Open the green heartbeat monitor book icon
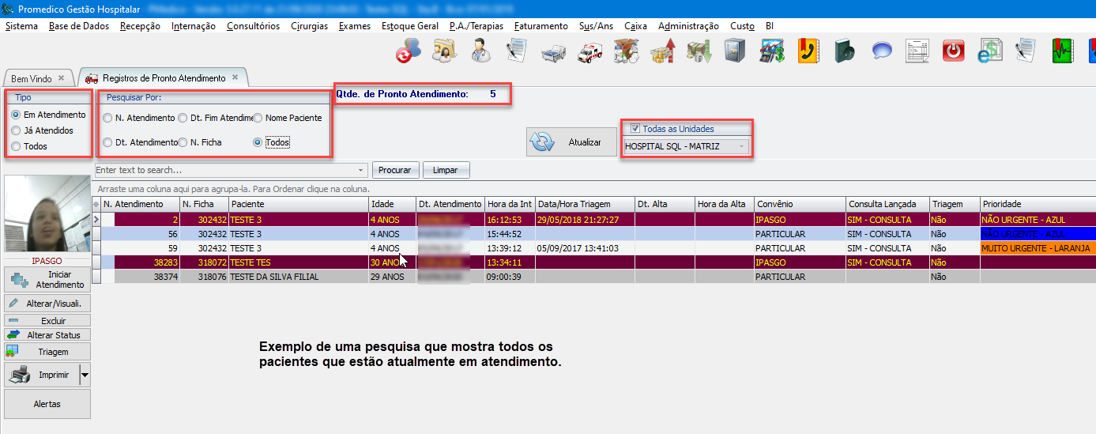1096x434 pixels. pyautogui.click(x=1062, y=52)
